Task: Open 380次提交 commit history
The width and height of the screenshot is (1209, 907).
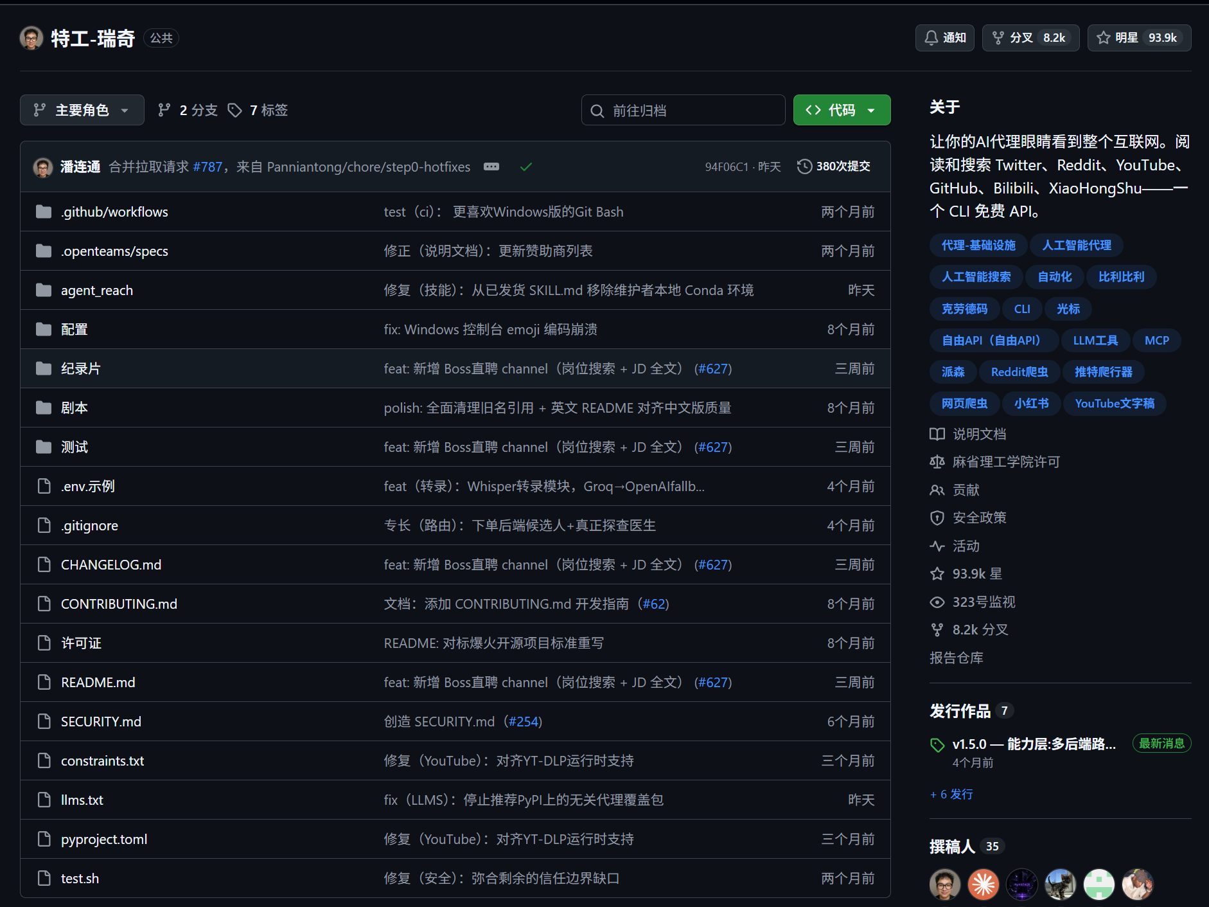Action: point(834,166)
